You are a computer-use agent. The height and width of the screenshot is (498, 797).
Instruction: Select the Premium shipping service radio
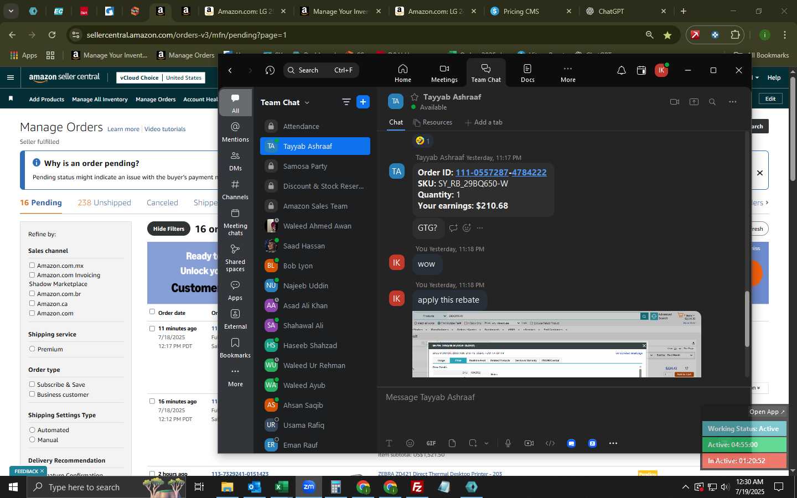tap(32, 349)
